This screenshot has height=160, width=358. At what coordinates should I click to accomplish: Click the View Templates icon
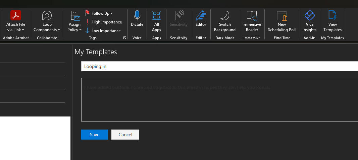pos(333,15)
